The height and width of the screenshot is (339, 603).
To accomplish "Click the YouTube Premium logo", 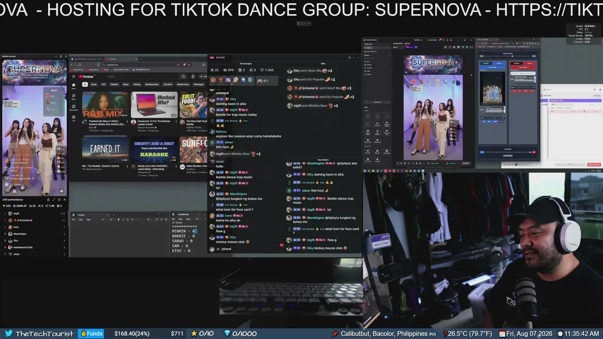I will pyautogui.click(x=86, y=76).
